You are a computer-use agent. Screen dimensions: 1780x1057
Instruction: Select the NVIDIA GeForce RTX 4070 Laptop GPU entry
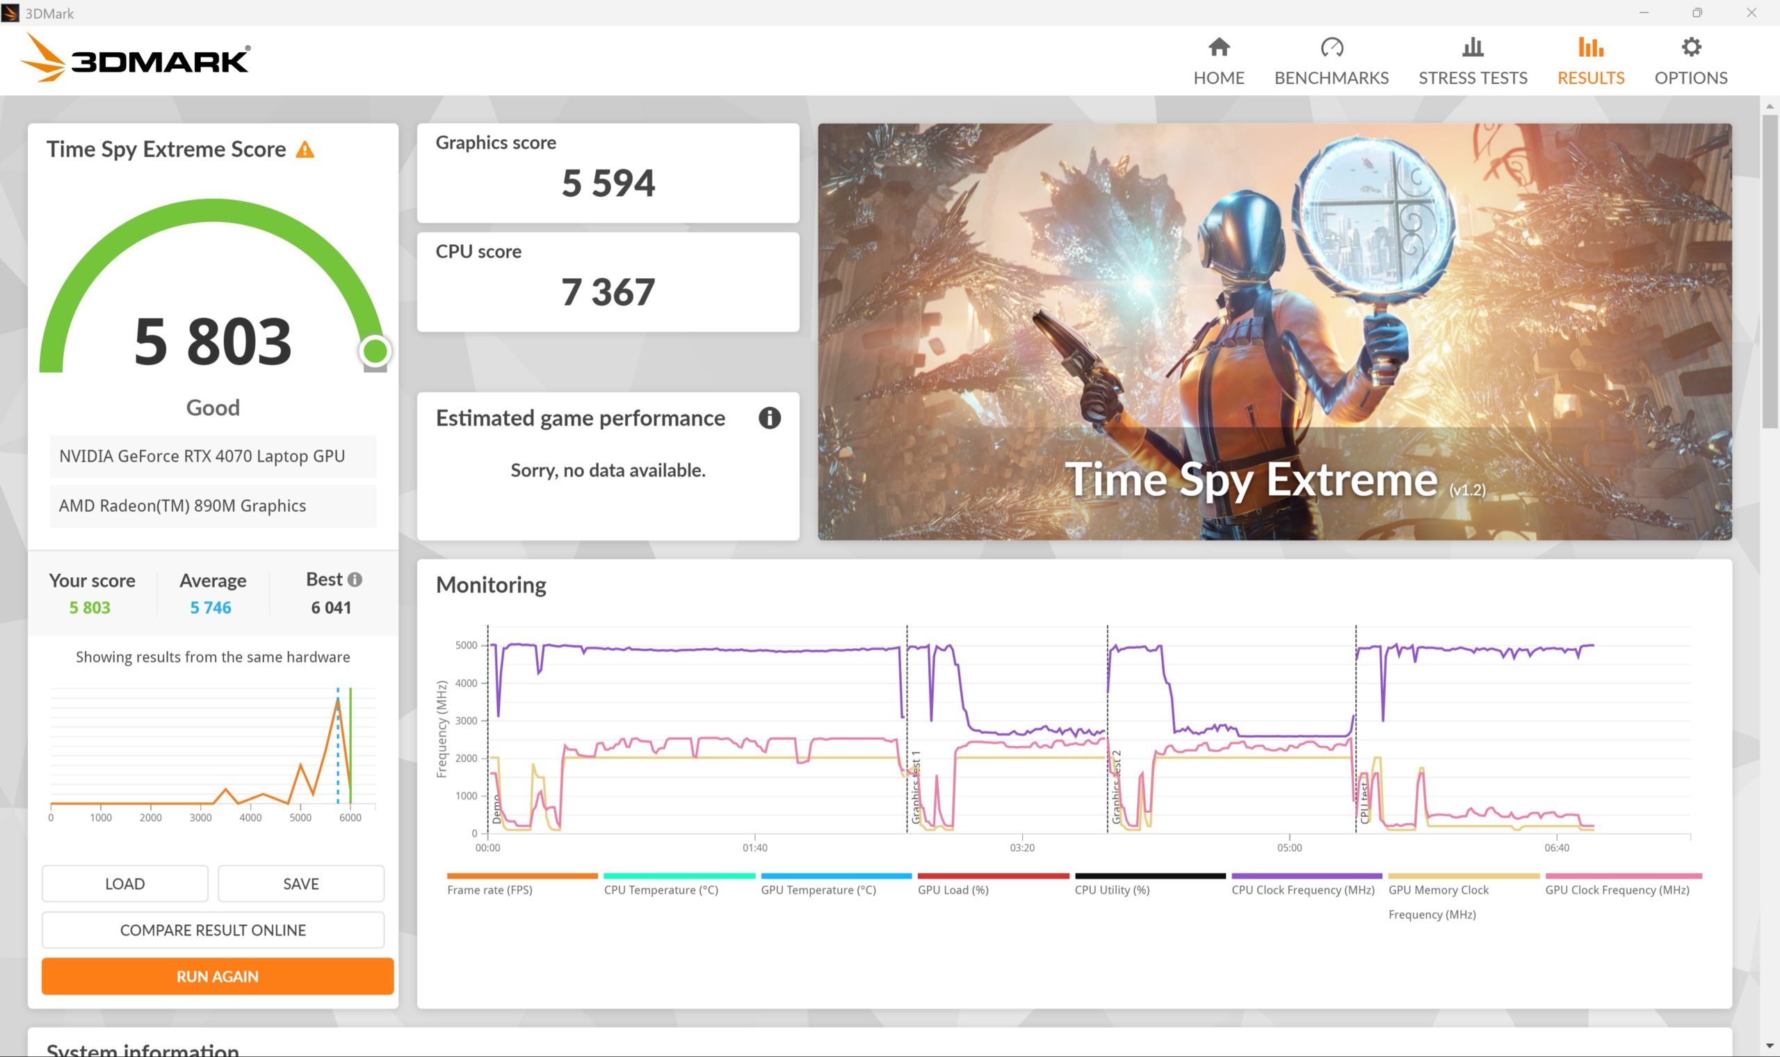click(x=213, y=456)
